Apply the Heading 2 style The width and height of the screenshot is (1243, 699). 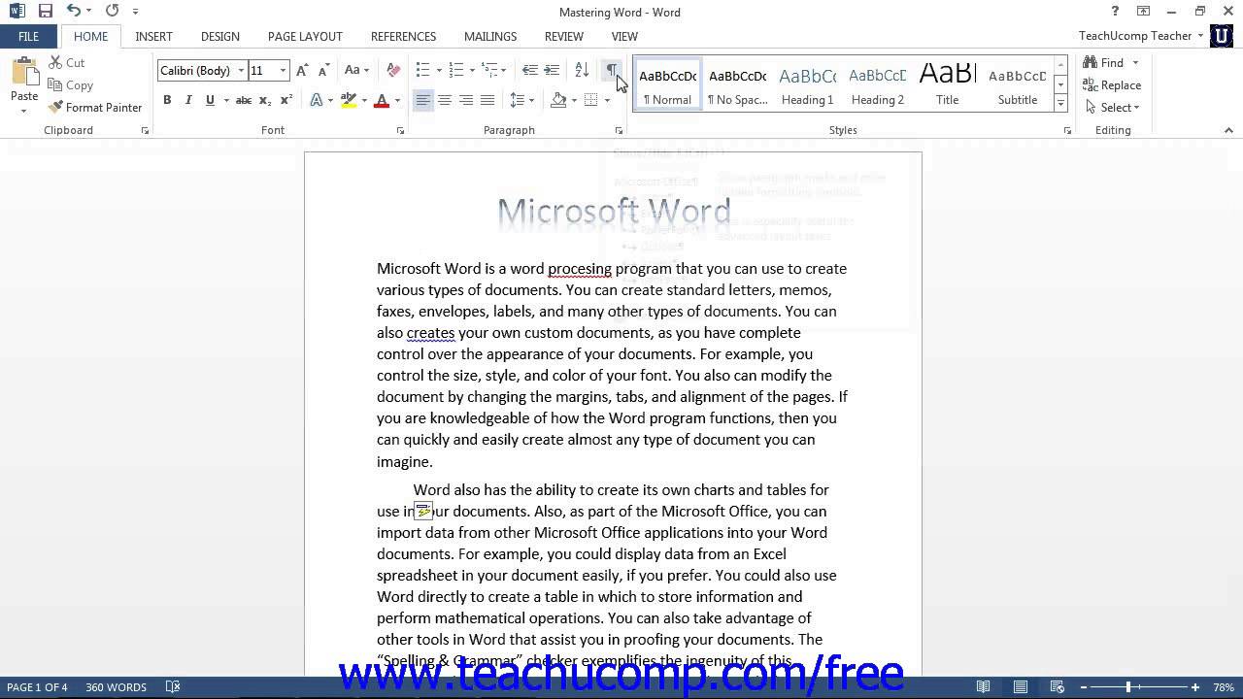point(878,85)
